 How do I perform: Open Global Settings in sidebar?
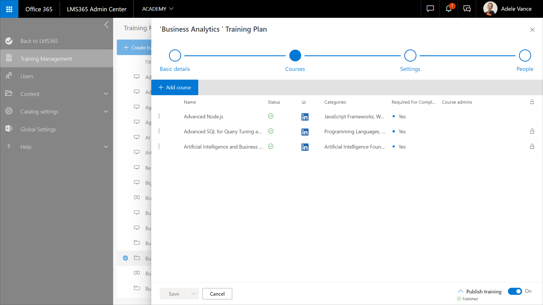point(57,129)
